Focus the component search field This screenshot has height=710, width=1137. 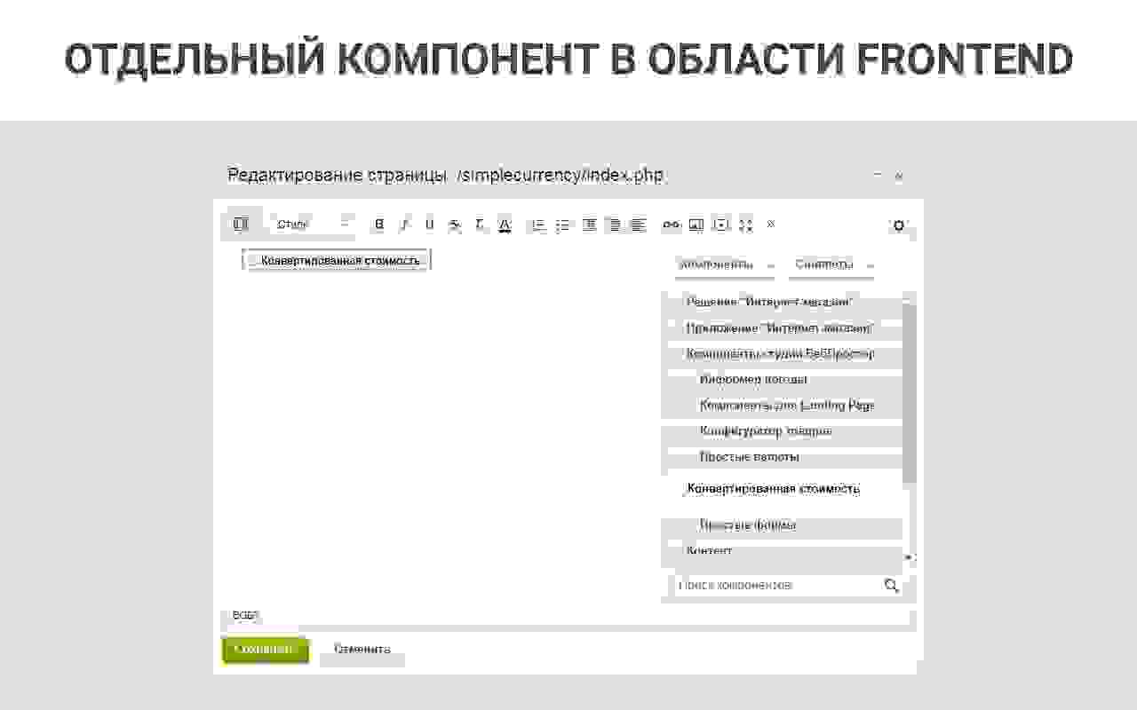777,586
